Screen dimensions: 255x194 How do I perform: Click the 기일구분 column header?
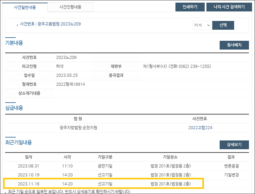pyautogui.click(x=105, y=157)
